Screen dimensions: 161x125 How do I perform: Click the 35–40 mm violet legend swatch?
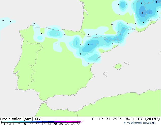(x=63, y=122)
